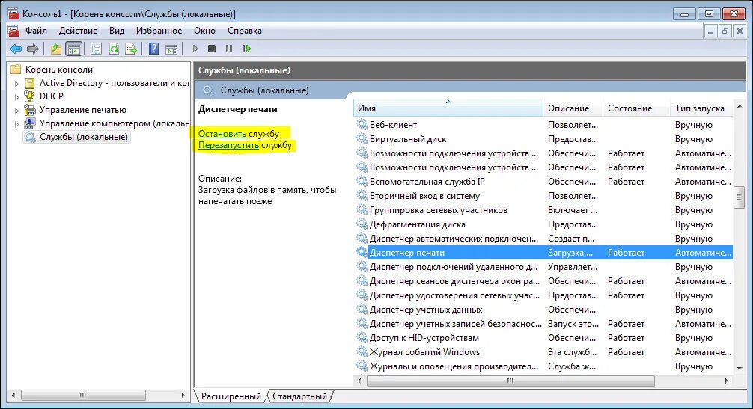Screen dimensions: 753x409
Task: Expand the DHCP tree node
Action: (x=16, y=97)
